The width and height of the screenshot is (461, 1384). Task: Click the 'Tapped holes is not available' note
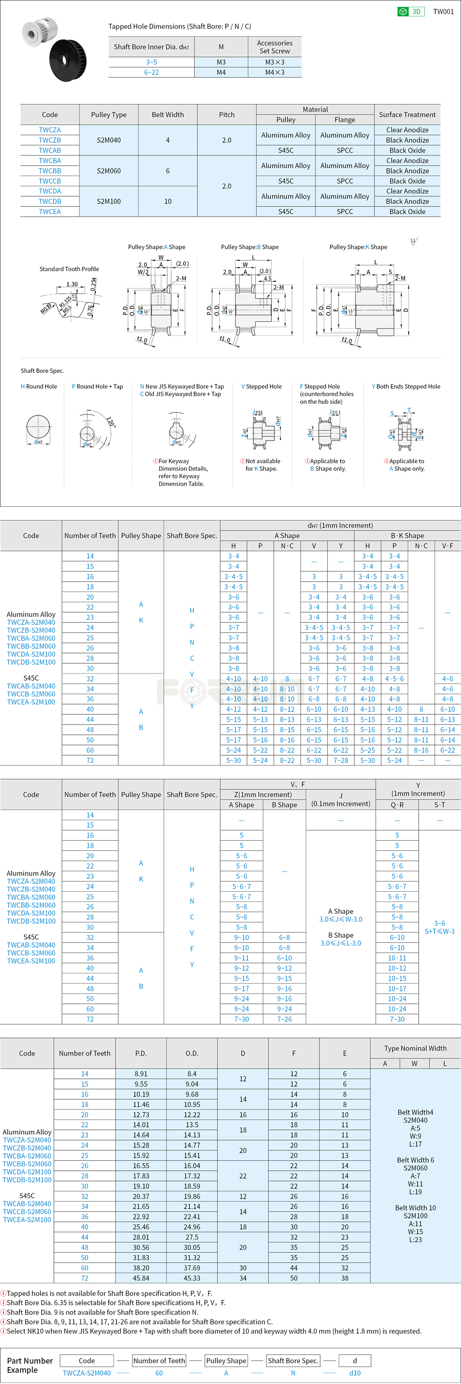pos(106,1293)
